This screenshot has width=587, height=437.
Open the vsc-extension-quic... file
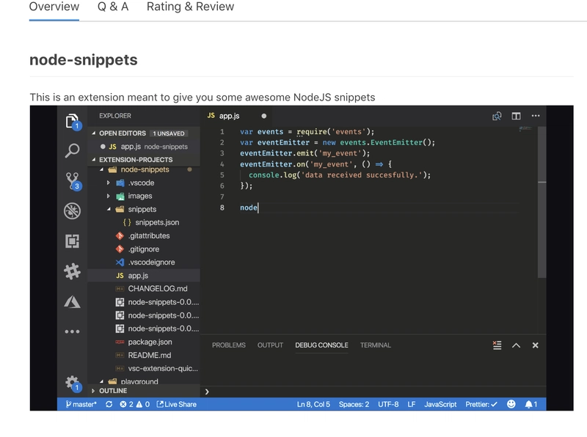click(163, 369)
